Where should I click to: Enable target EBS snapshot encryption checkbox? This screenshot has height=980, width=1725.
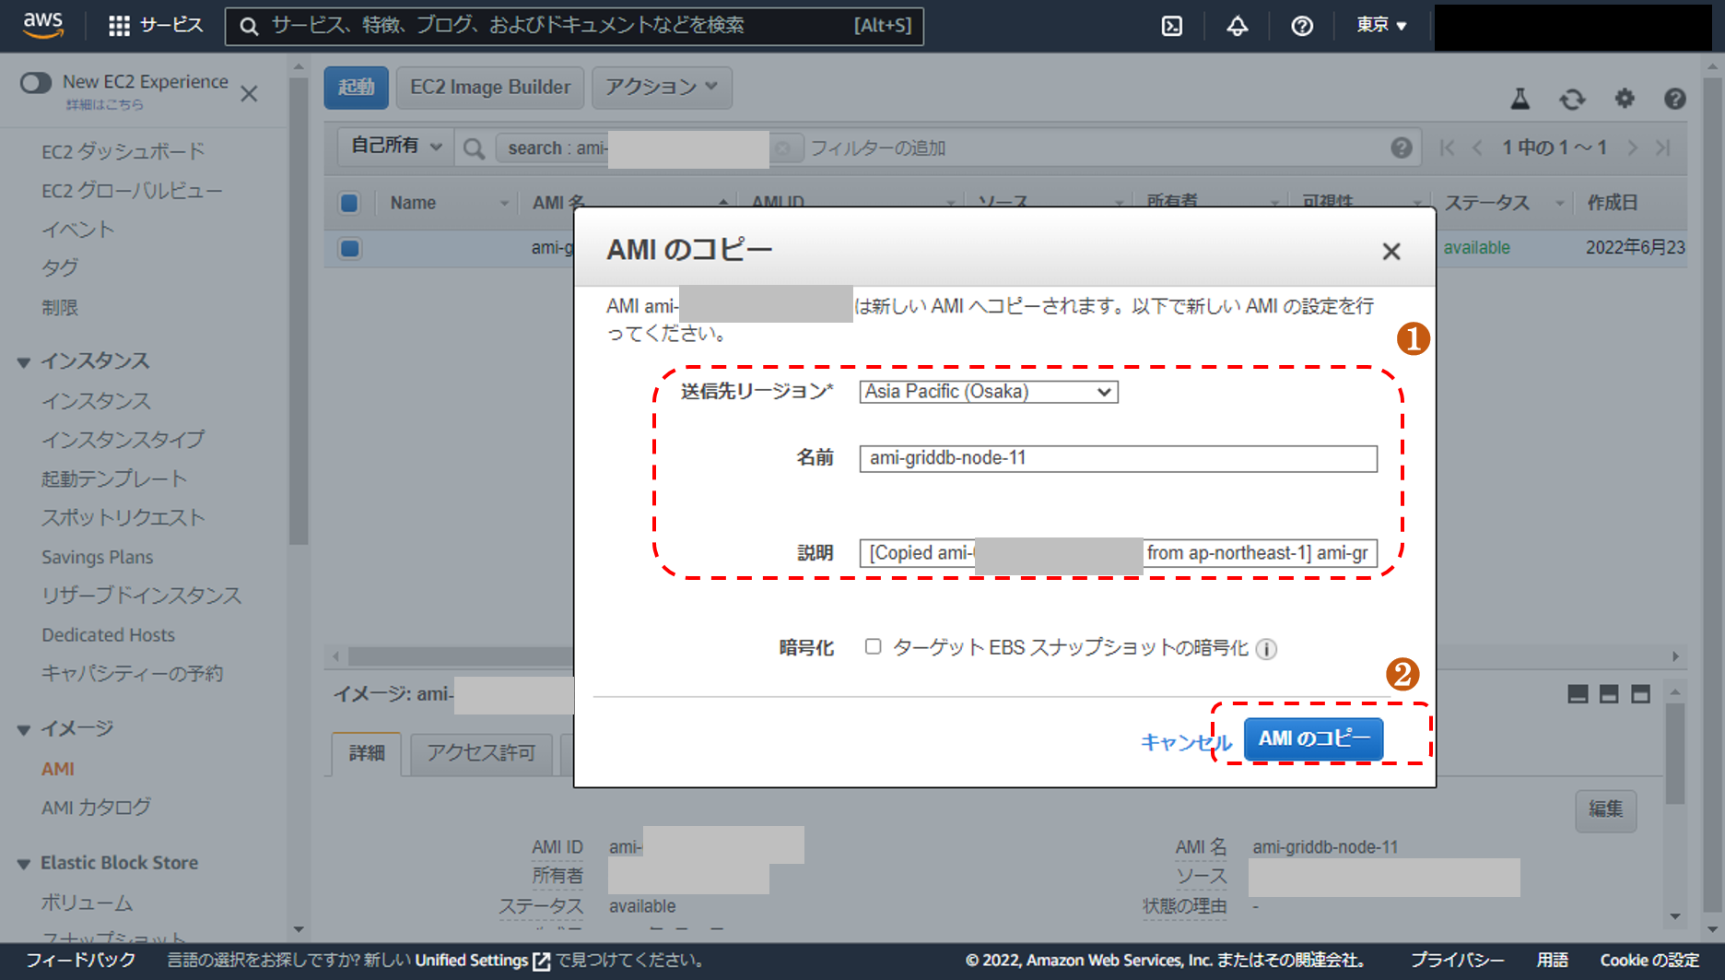click(x=873, y=647)
